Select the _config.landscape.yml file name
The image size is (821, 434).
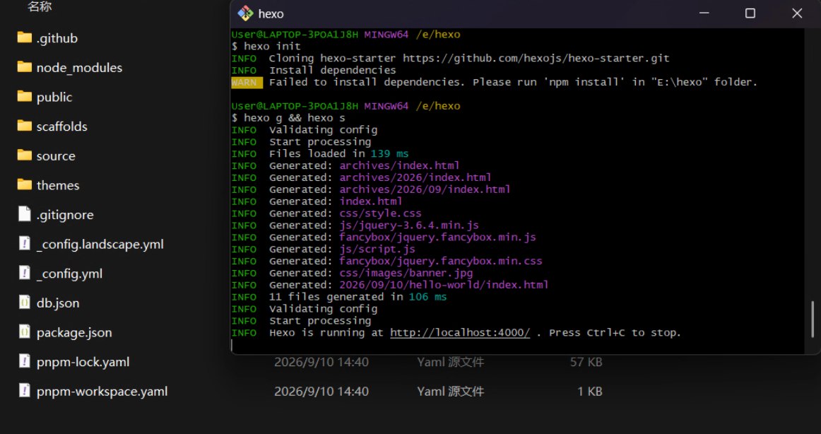(x=100, y=245)
